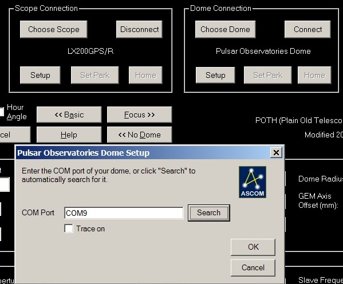
Task: Connect the dome
Action: coord(307,29)
